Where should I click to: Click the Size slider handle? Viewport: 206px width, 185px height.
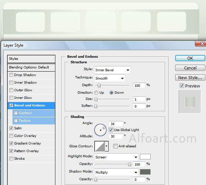pyautogui.click(x=96, y=99)
